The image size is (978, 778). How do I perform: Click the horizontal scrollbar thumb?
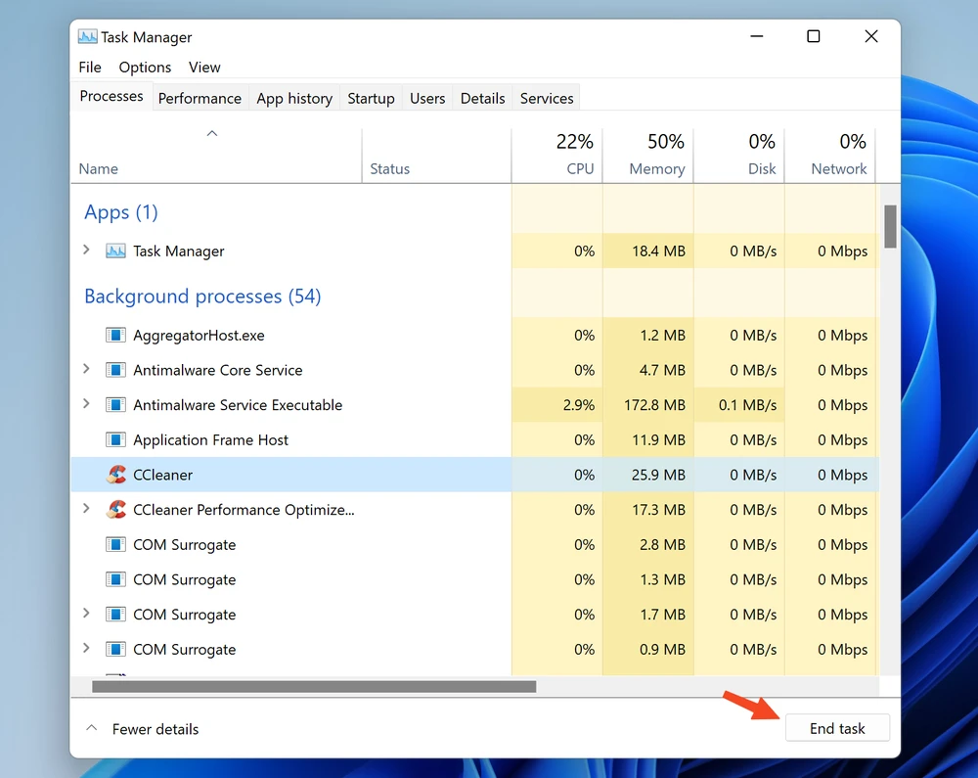pos(313,687)
